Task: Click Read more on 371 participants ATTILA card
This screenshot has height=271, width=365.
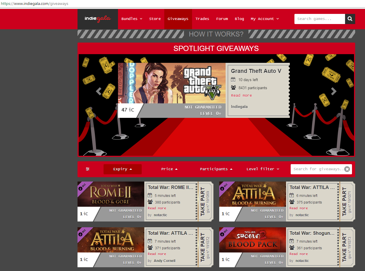Action: tap(157, 254)
